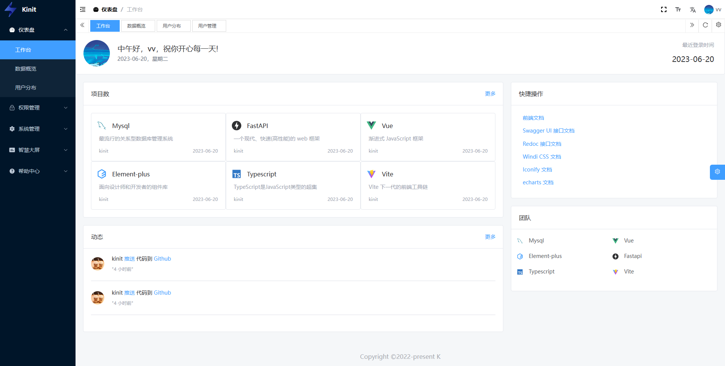Screen dimensions: 725x366
Task: Click Mysql description 最流行的关系型数据库管理系统
Action: point(136,139)
